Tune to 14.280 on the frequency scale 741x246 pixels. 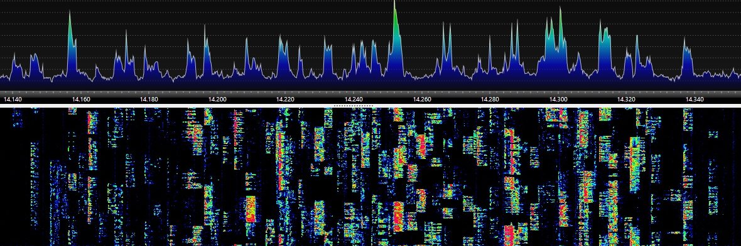(490, 100)
